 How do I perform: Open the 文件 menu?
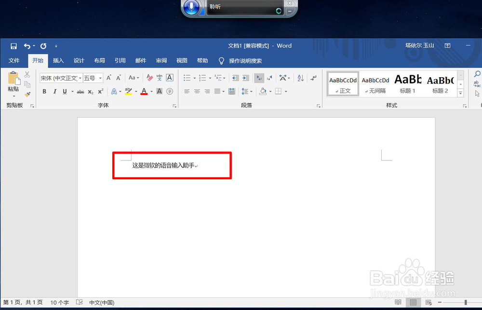14,61
